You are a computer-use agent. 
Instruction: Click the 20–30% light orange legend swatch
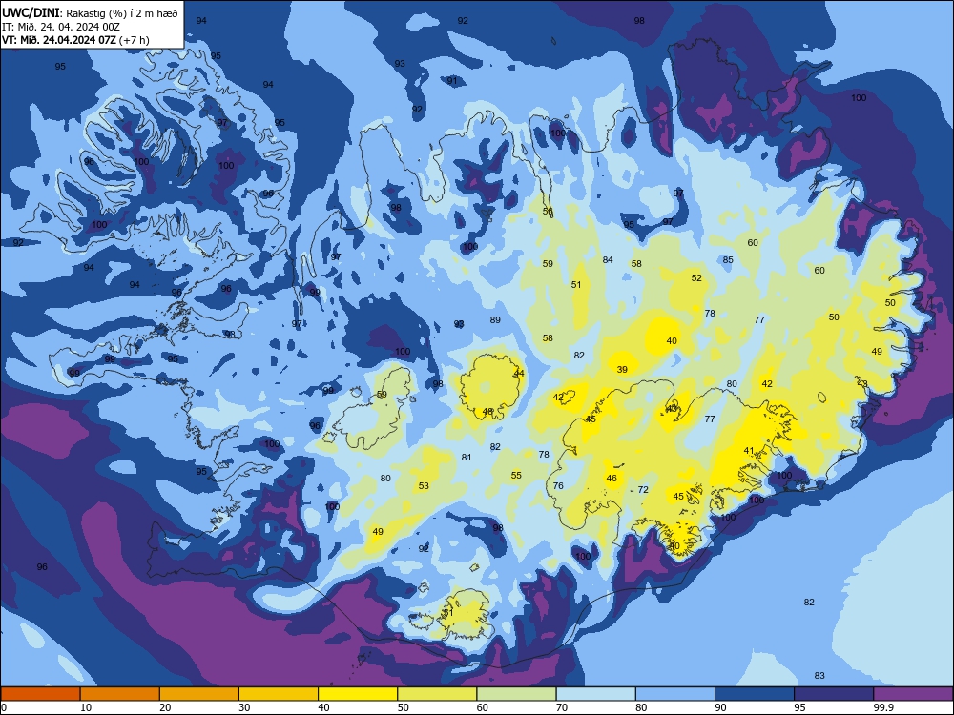click(199, 694)
